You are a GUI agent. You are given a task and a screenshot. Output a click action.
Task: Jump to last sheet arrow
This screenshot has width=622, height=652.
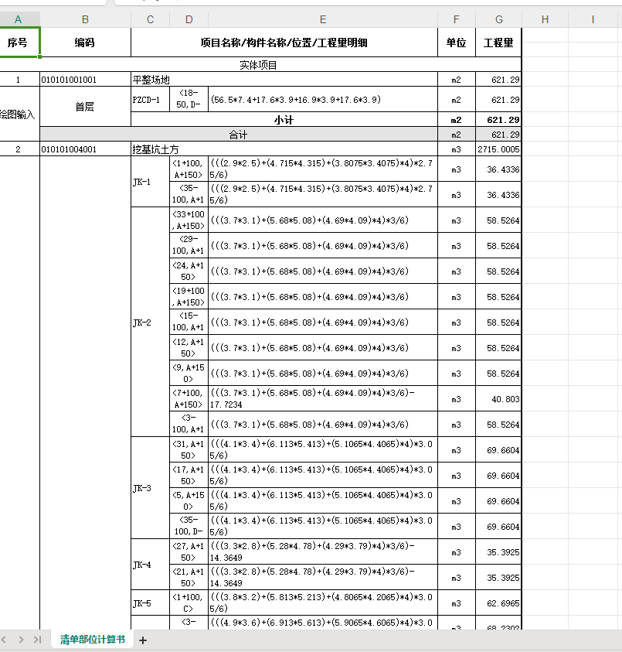coord(37,640)
